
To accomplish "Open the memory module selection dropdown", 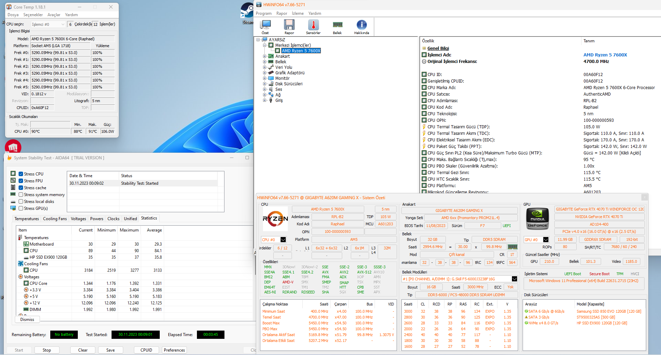I will click(x=514, y=279).
